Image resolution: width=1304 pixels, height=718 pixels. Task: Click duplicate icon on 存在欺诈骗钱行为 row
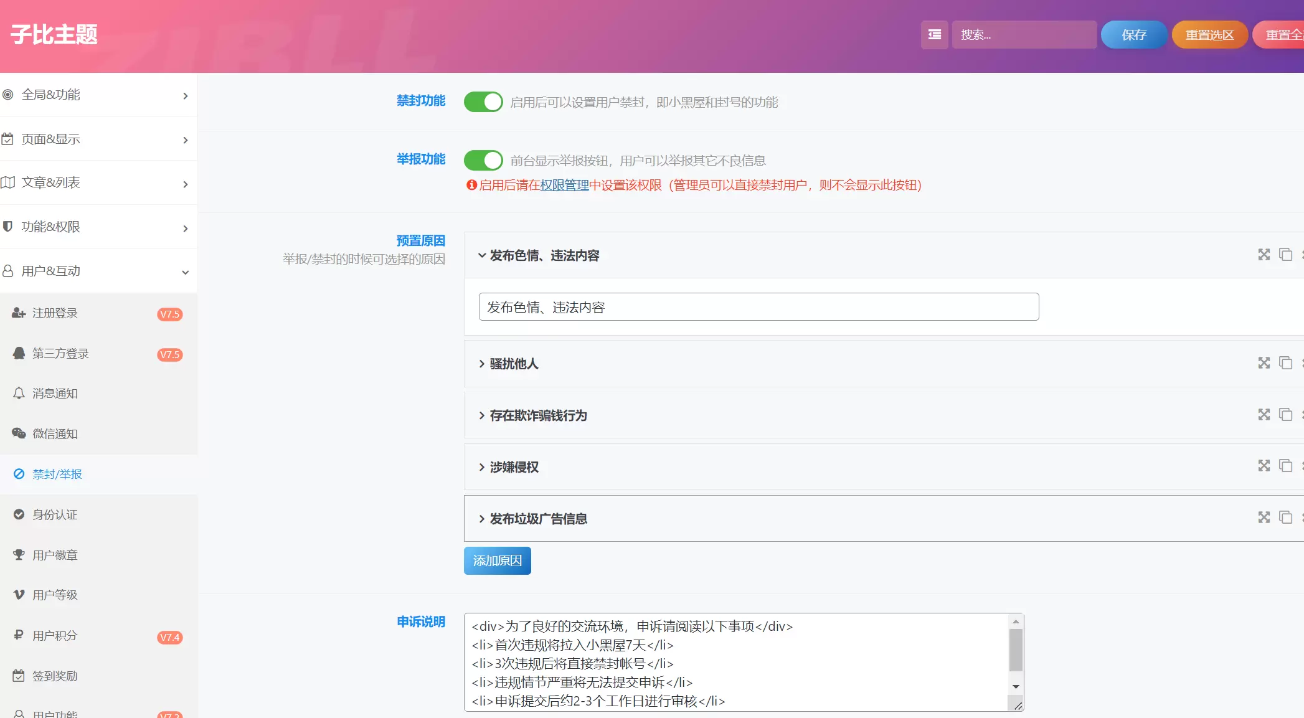1285,415
